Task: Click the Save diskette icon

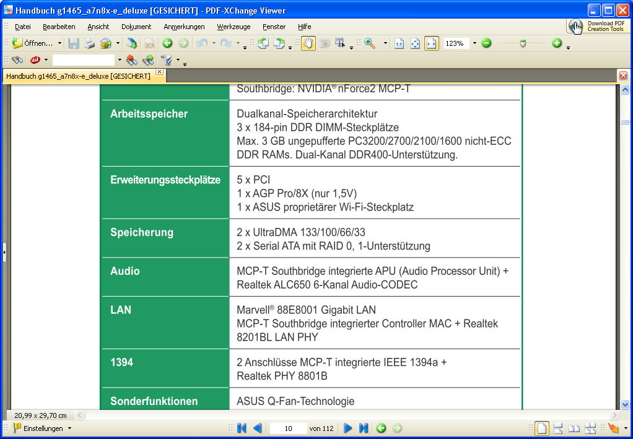Action: pyautogui.click(x=74, y=43)
